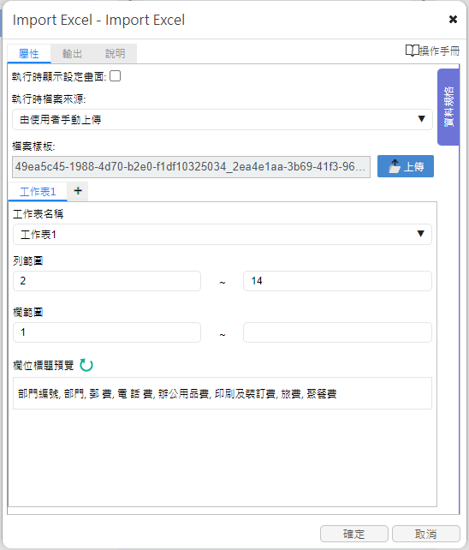The image size is (469, 550).
Task: Open the 資料規格 side panel tab
Action: (448, 107)
